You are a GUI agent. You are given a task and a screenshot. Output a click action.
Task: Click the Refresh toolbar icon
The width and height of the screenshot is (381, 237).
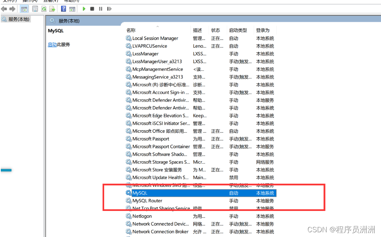44,9
